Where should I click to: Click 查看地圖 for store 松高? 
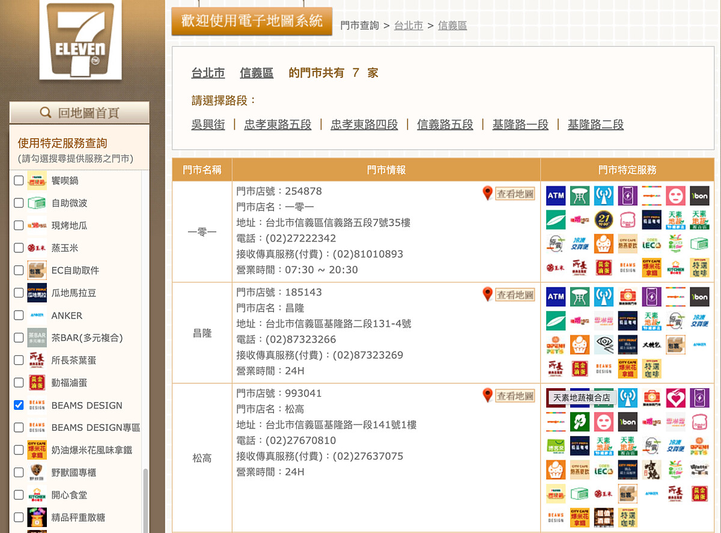(515, 395)
